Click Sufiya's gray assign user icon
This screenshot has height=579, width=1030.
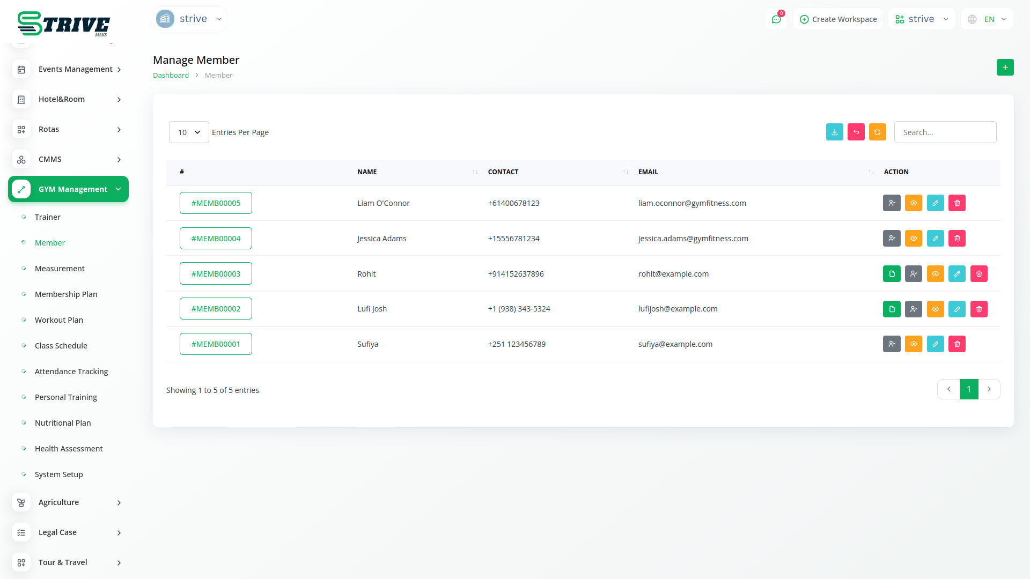(892, 344)
